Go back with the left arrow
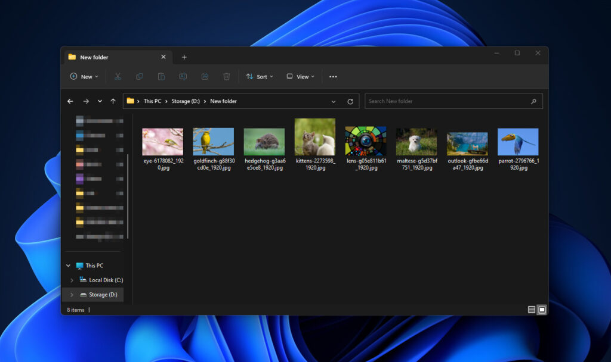 click(x=70, y=101)
